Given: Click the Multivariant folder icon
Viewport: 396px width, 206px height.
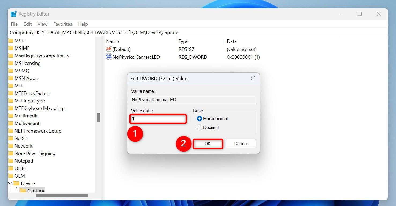Looking at the screenshot, I should [10, 123].
